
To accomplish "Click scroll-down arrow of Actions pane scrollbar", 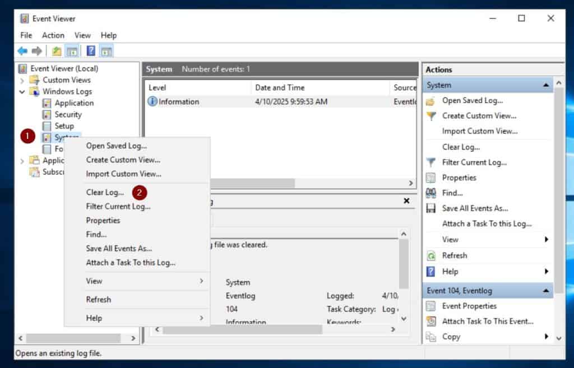I will tap(559, 338).
